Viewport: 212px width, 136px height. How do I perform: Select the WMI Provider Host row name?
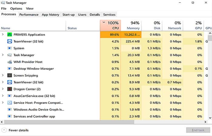28,62
